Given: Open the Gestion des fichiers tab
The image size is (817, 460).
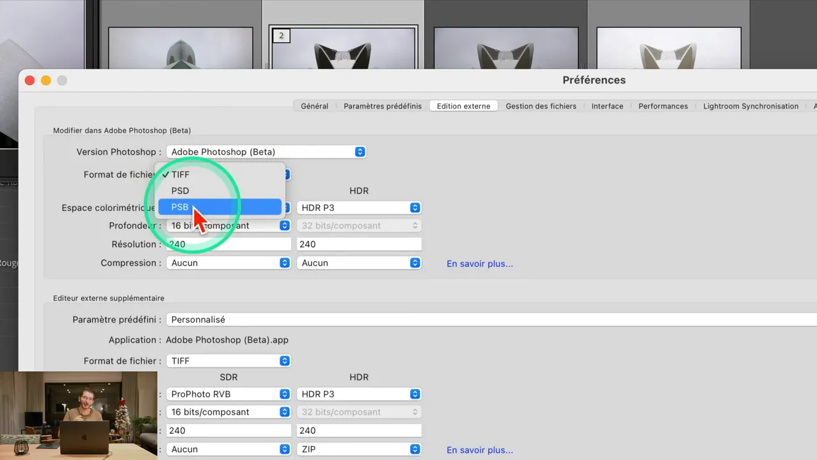Looking at the screenshot, I should click(541, 105).
